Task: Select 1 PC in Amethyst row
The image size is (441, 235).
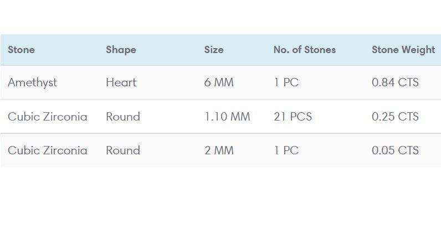Action: pos(286,83)
